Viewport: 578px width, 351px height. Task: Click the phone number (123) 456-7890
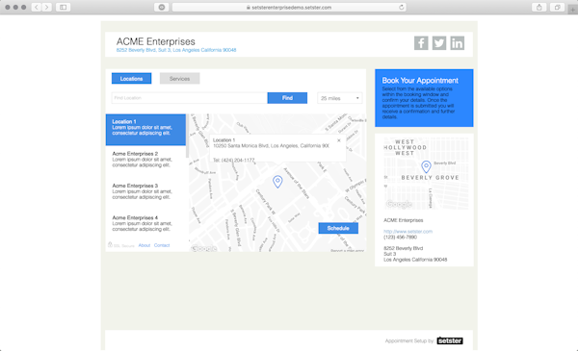[x=400, y=238]
